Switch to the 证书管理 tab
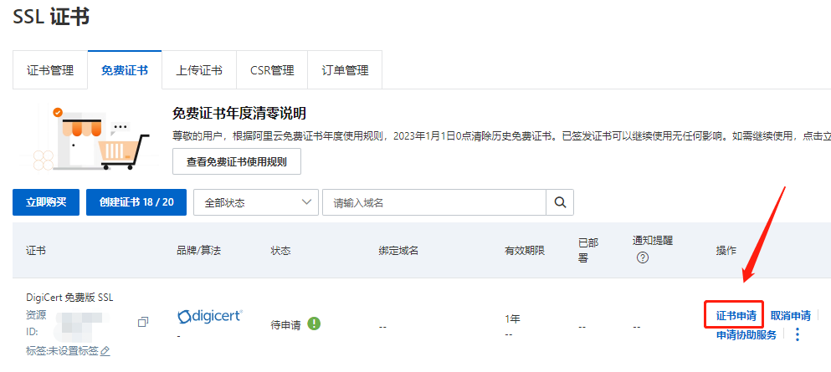Screen dimensions: 831x372 (x=49, y=70)
